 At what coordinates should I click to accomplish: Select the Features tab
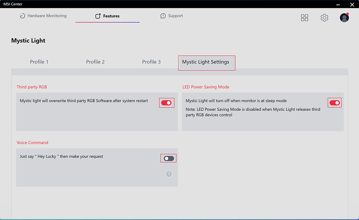107,16
